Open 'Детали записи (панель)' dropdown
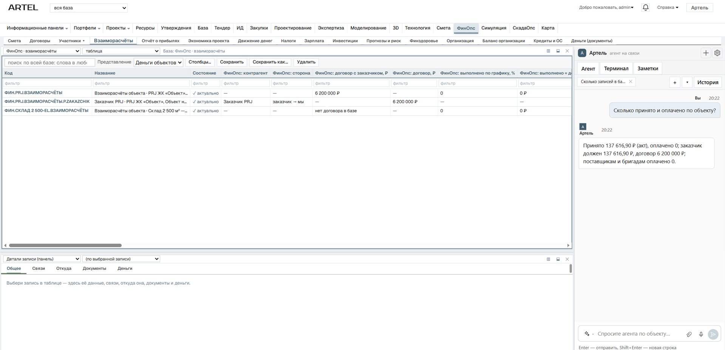725x350 pixels. coord(42,259)
